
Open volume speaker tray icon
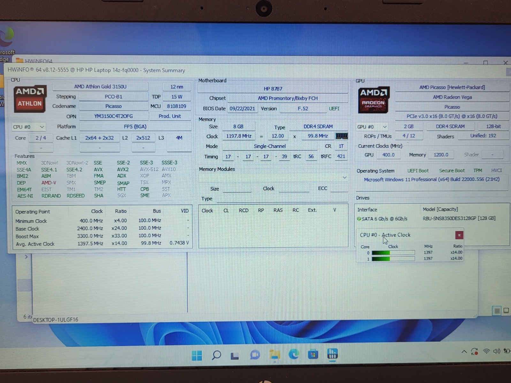point(496,351)
